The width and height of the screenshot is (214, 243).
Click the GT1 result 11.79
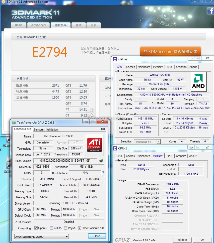[83, 85]
